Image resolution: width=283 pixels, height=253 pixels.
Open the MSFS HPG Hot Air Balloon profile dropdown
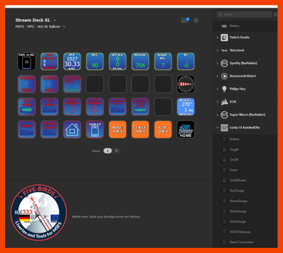64,27
